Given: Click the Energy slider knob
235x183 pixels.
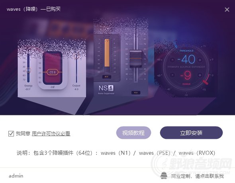Looking at the screenshot, I should (28, 70).
